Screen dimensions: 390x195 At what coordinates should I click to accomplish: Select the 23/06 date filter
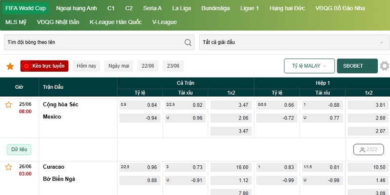pyautogui.click(x=173, y=66)
